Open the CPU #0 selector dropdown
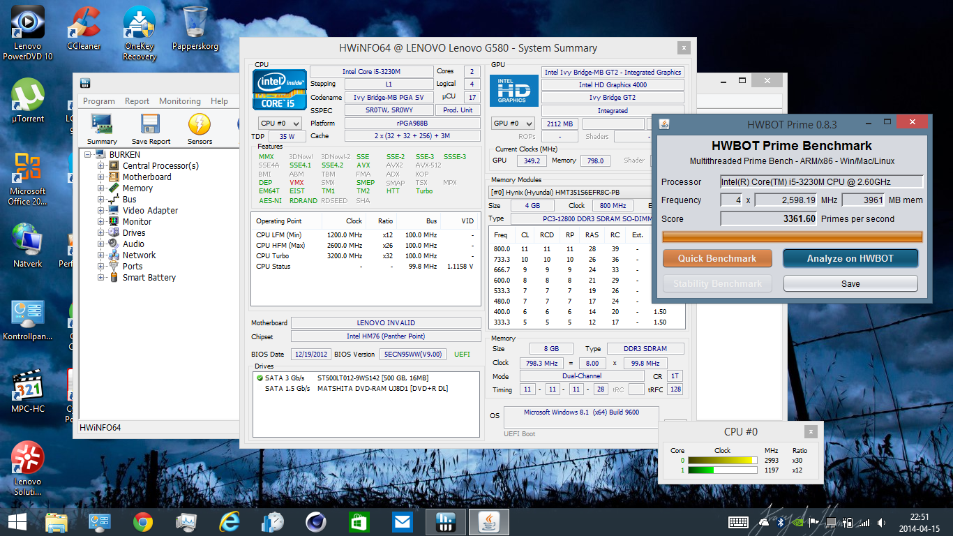Viewport: 953px width, 536px height. (279, 124)
